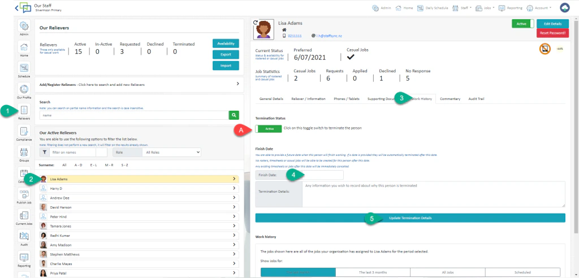Click the Import button
This screenshot has height=278, width=579.
pyautogui.click(x=226, y=66)
